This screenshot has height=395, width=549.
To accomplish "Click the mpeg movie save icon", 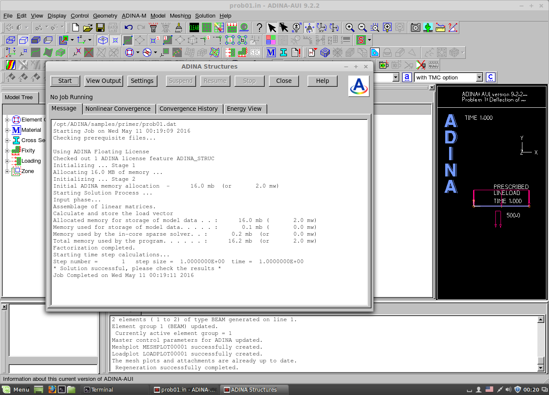I will point(434,65).
